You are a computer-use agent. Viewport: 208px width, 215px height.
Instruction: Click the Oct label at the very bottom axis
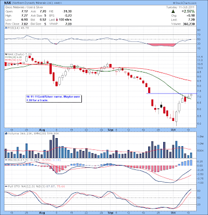tap(173, 213)
